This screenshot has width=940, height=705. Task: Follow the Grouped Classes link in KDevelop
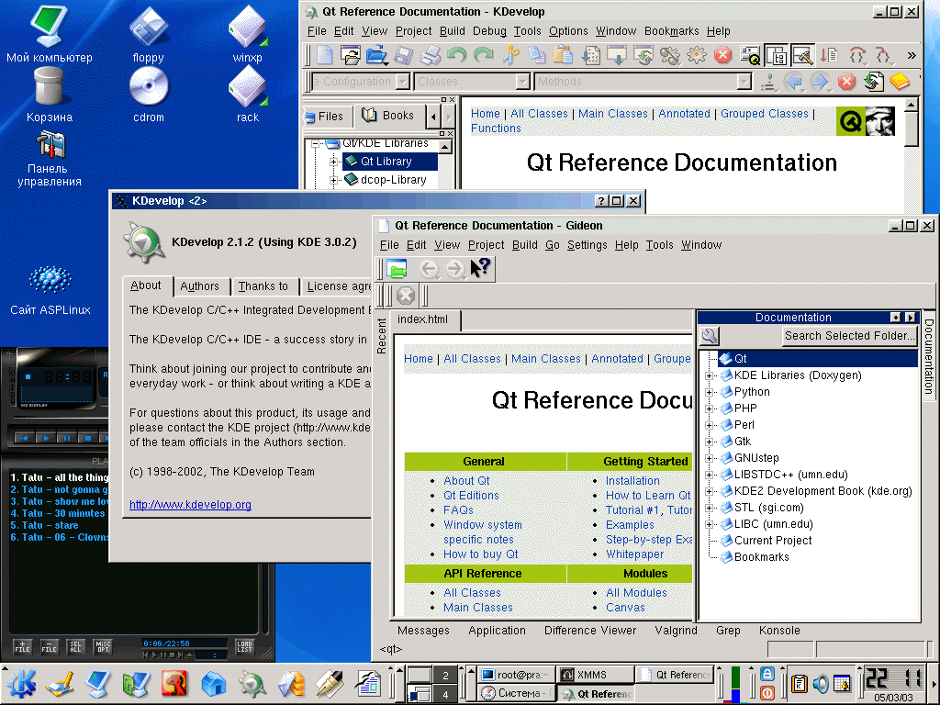point(765,114)
